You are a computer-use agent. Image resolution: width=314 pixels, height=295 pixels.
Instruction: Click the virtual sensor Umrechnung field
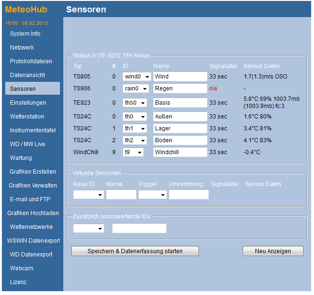188,195
